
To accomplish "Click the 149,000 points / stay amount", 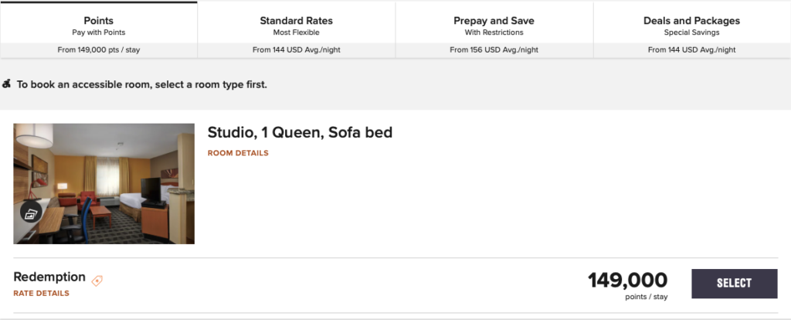I will pos(627,281).
